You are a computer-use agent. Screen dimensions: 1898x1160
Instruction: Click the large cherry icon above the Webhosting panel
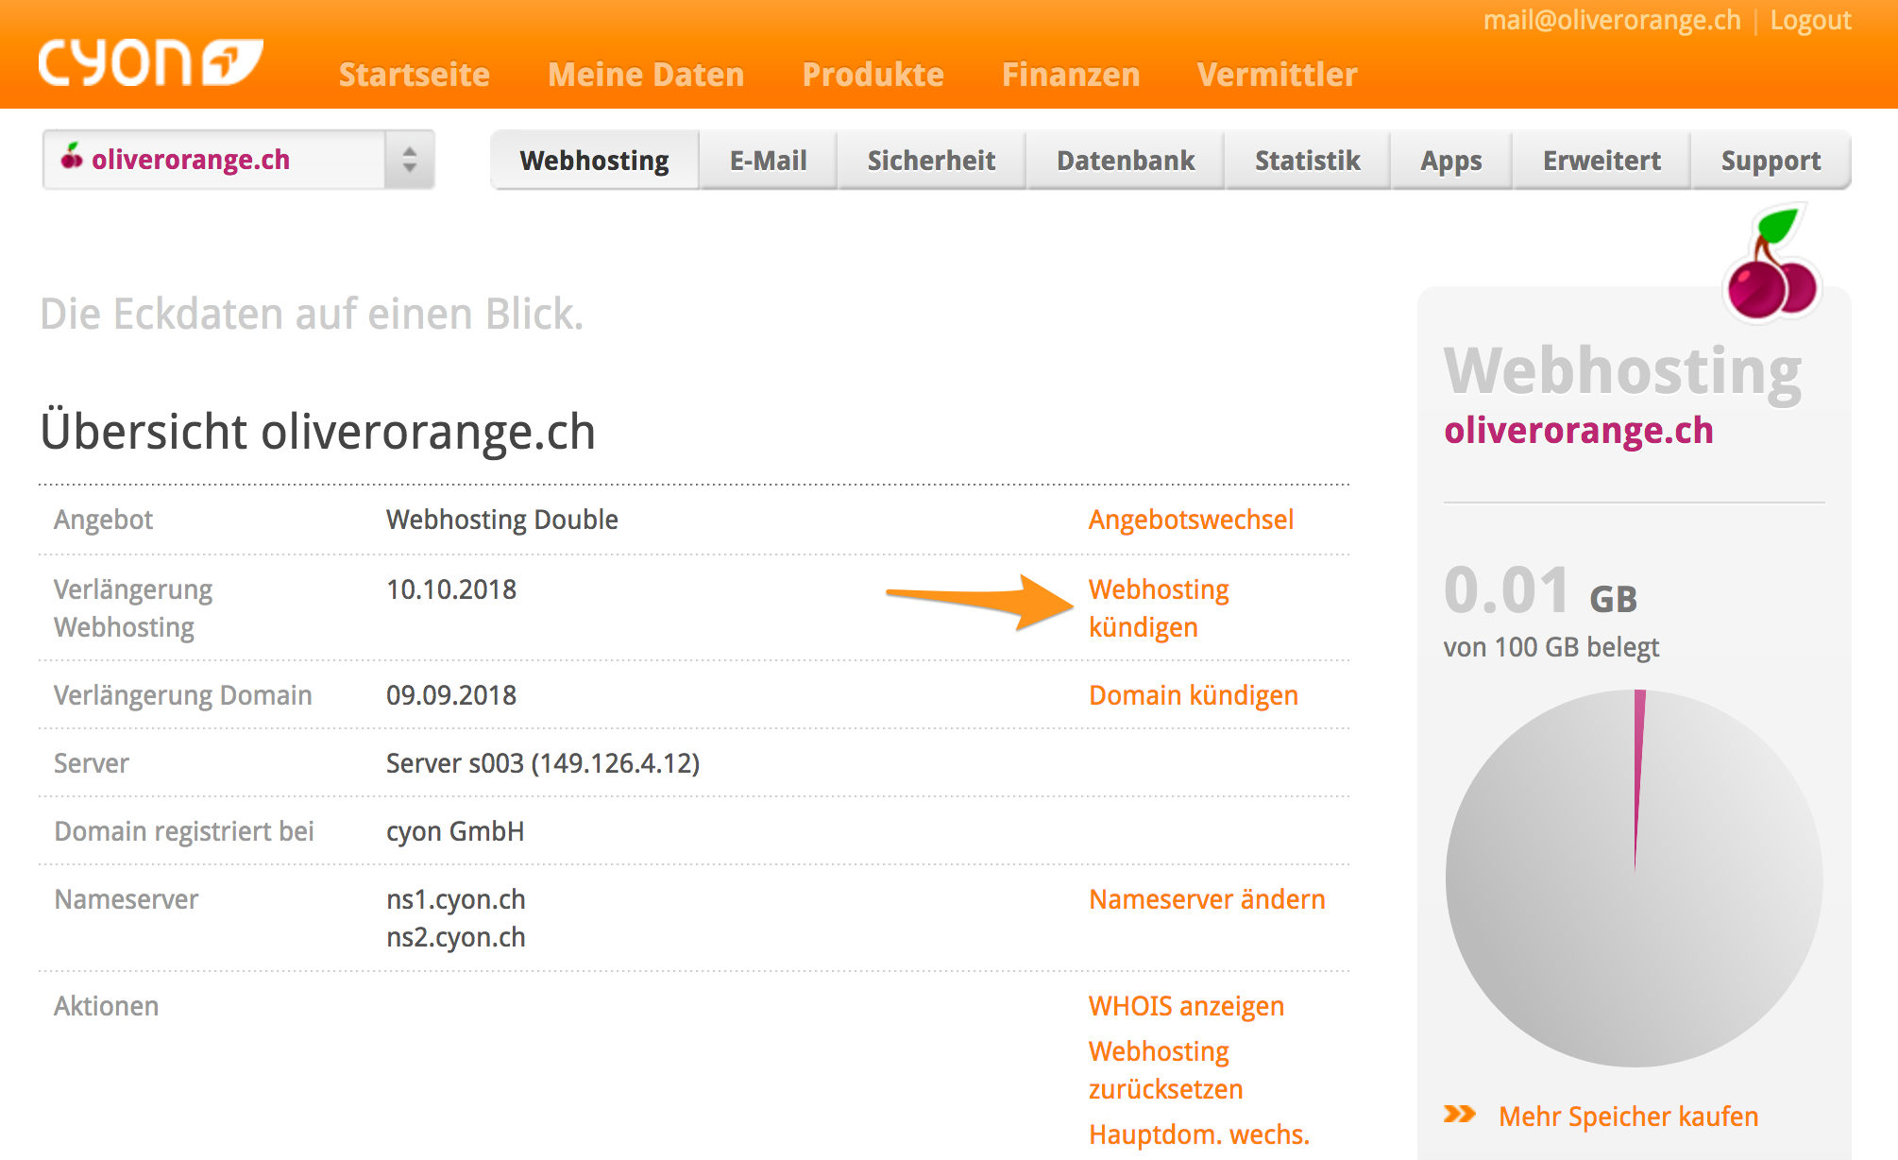tap(1771, 264)
